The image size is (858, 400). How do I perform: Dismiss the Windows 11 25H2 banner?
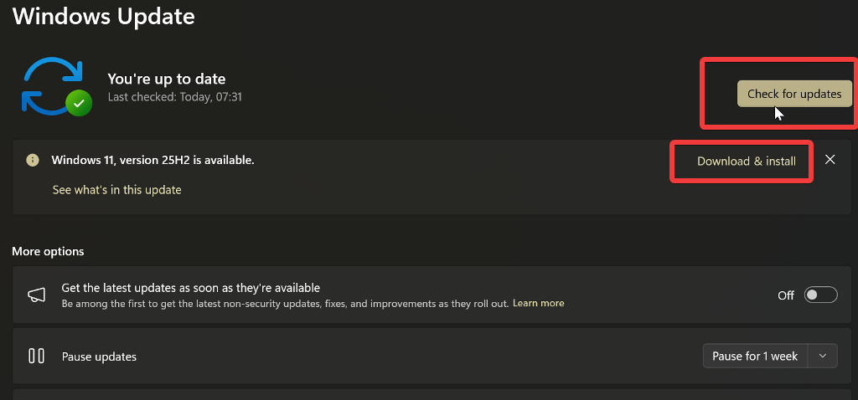(830, 160)
